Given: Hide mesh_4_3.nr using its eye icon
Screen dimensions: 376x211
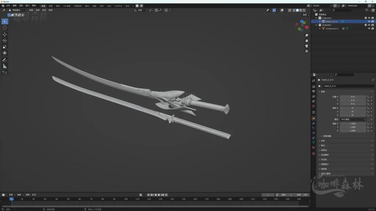Looking at the screenshot, I should coord(369,21).
